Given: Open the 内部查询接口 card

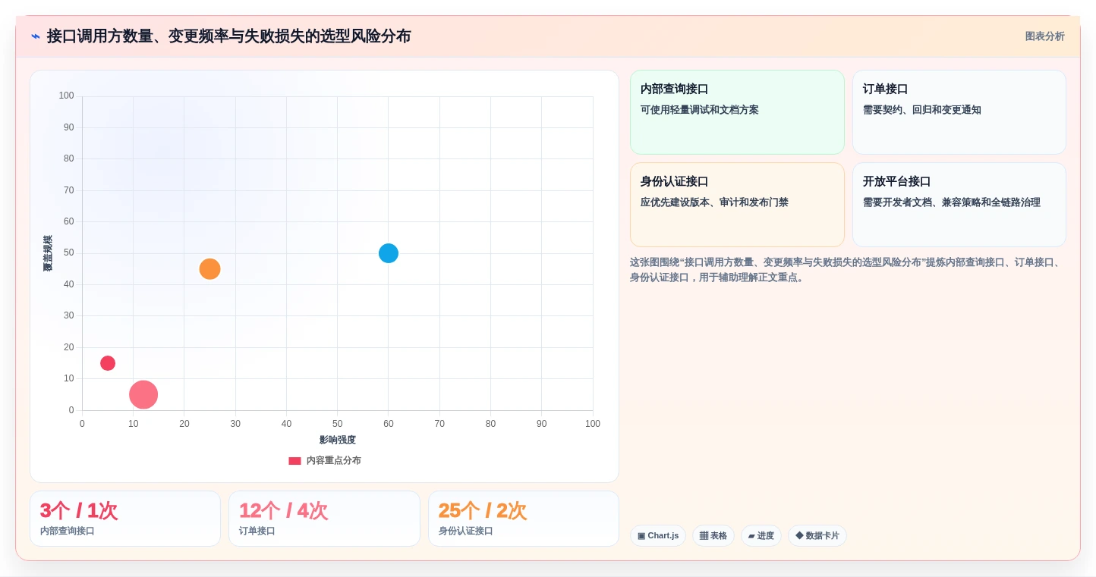Looking at the screenshot, I should coord(737,112).
